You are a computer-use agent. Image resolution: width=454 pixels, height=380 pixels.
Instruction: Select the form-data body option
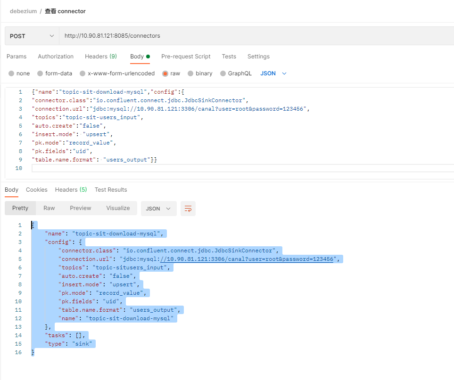pyautogui.click(x=55, y=73)
